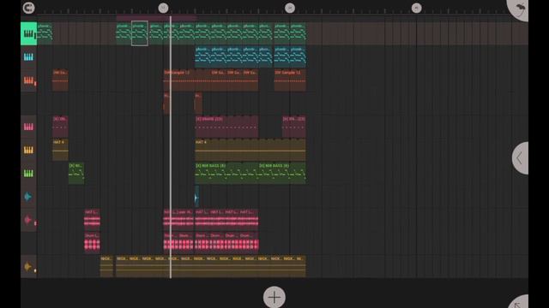The height and width of the screenshot is (308, 549).
Task: Select the gold audio waveform track header
Action: 28,267
